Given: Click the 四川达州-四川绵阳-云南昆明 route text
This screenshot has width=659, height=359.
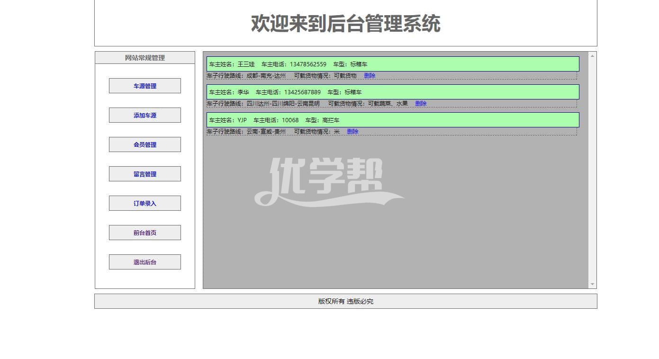Looking at the screenshot, I should click(283, 104).
